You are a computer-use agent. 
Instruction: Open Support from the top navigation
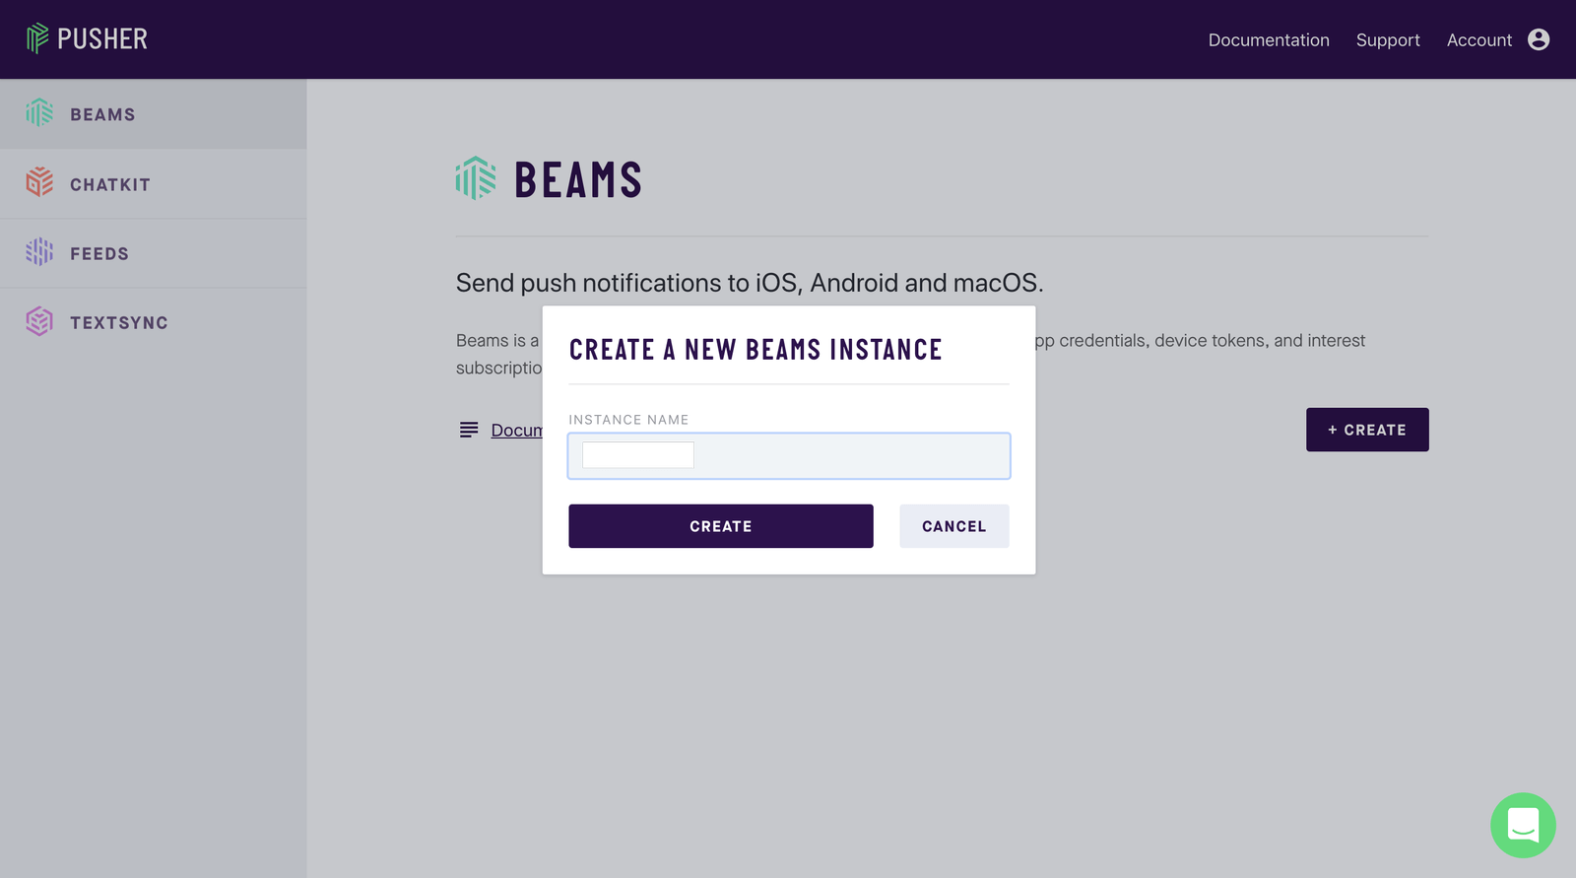(x=1388, y=39)
